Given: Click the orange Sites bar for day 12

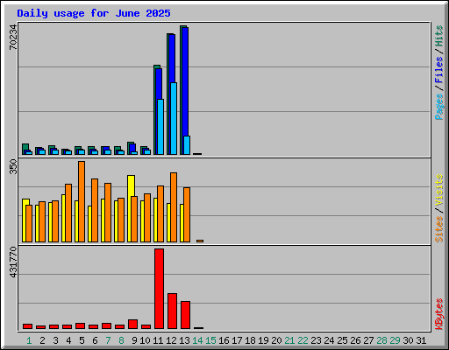Looking at the screenshot, I should coord(174,207).
